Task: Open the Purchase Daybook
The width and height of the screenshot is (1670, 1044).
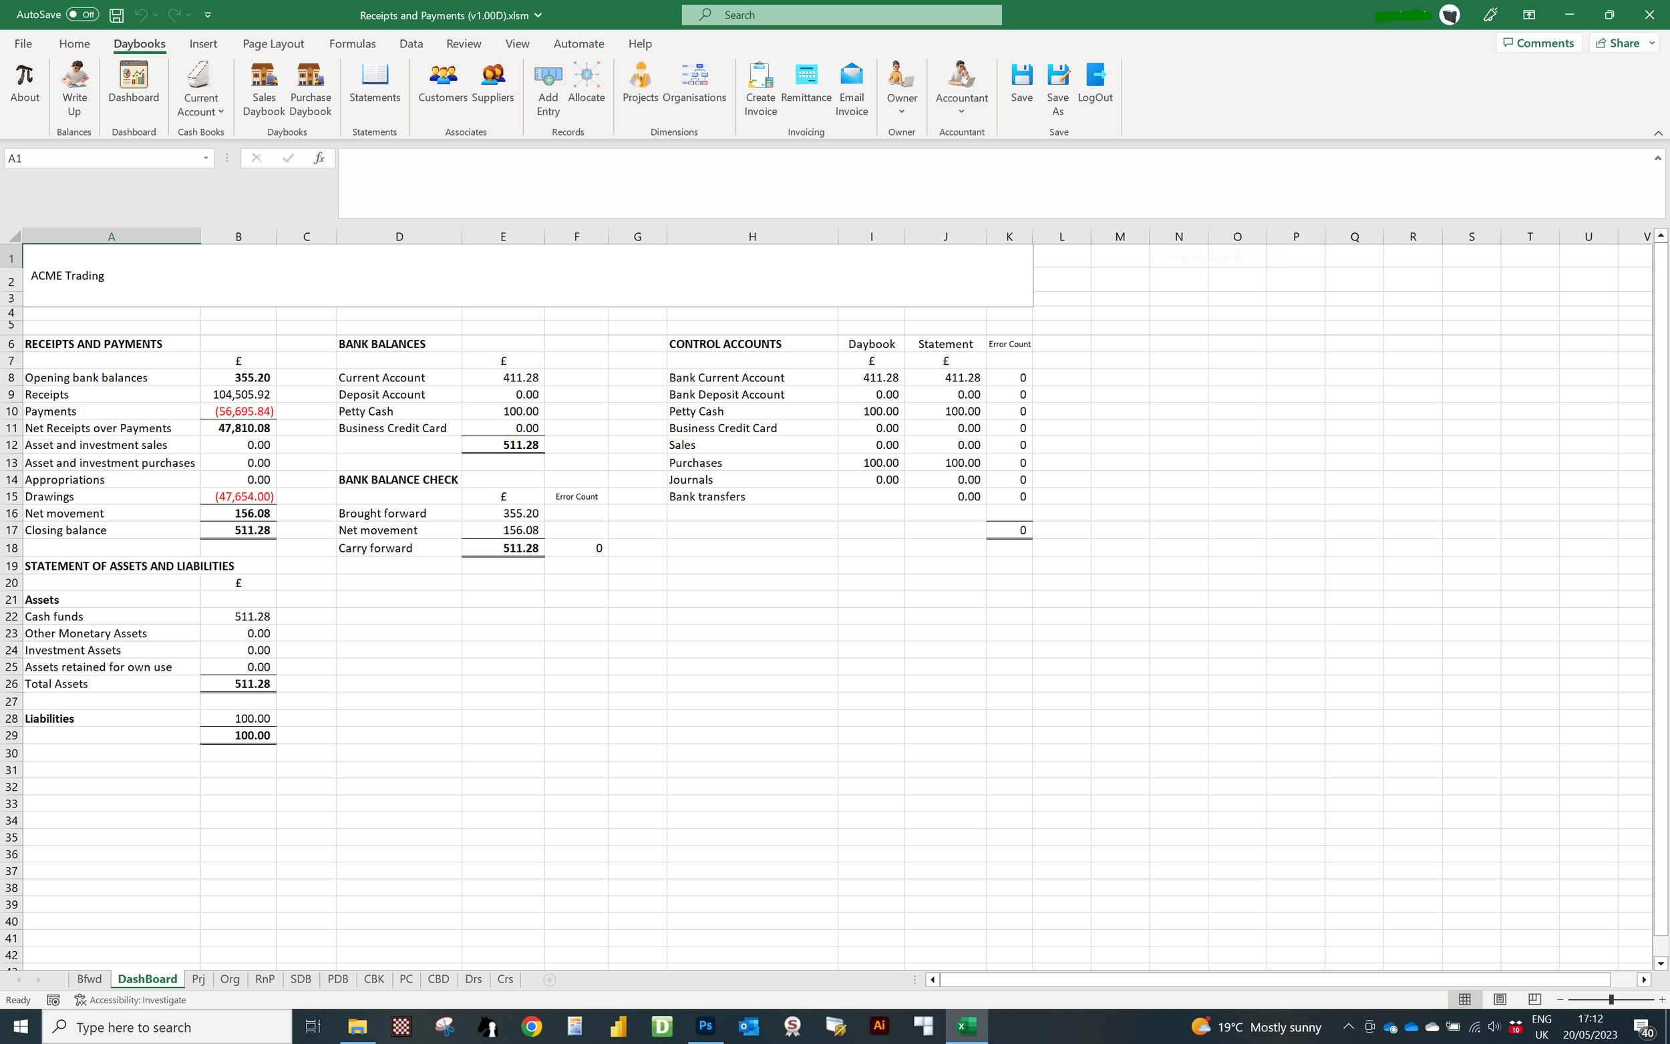Action: (x=309, y=90)
